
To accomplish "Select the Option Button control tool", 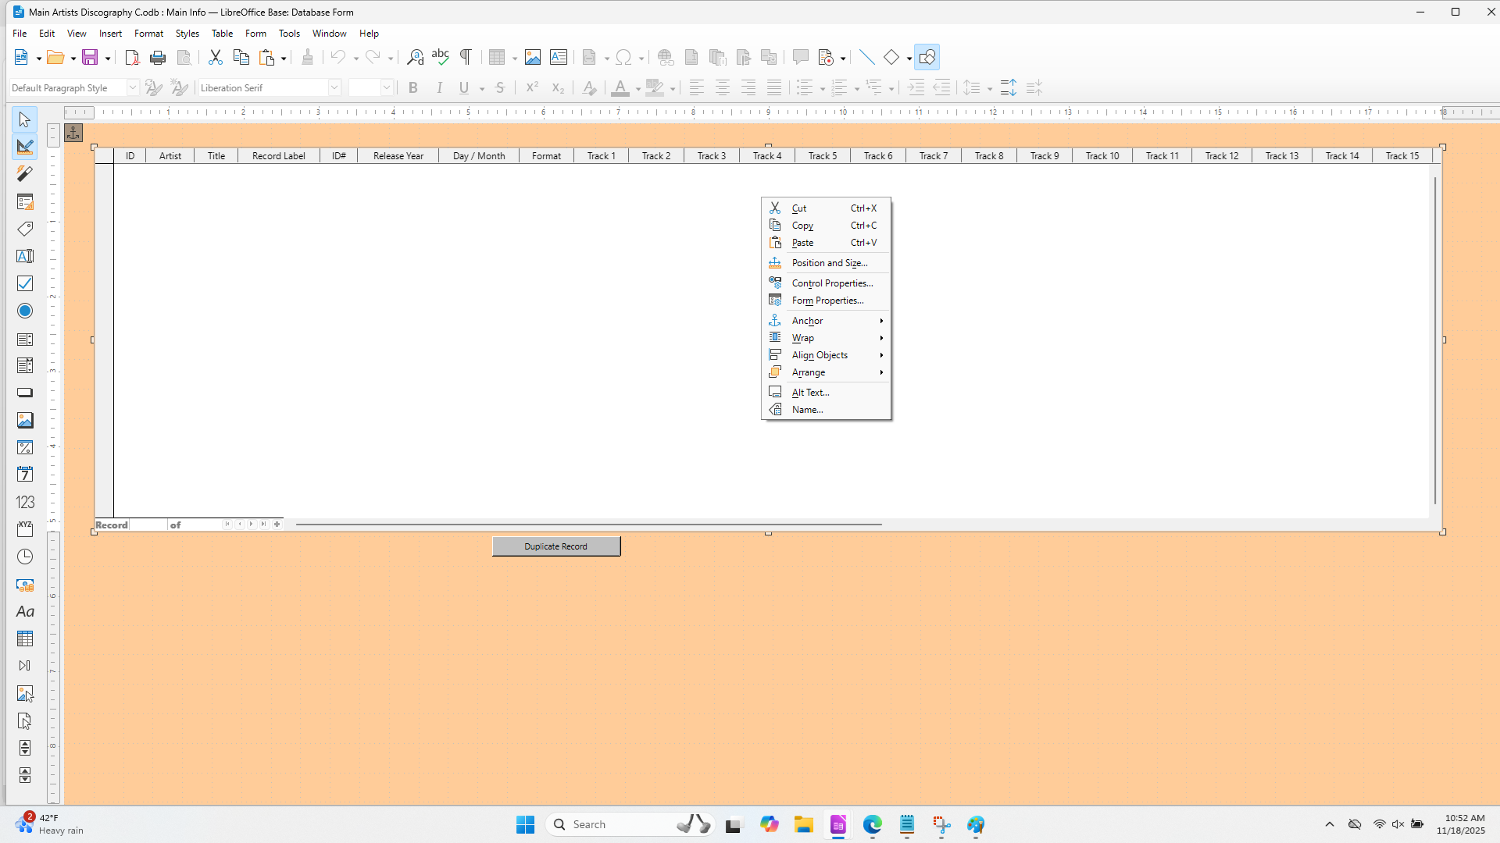I will [25, 311].
